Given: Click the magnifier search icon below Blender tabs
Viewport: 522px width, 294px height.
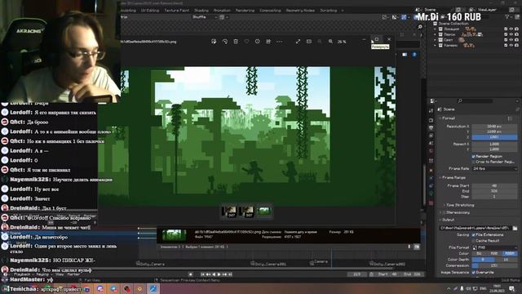Looking at the screenshot, I should tap(420, 27).
